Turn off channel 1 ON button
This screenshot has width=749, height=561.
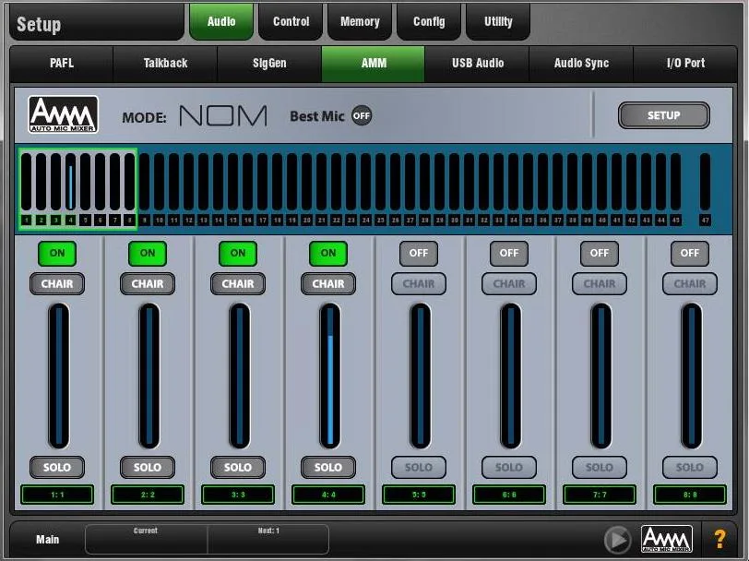click(57, 253)
